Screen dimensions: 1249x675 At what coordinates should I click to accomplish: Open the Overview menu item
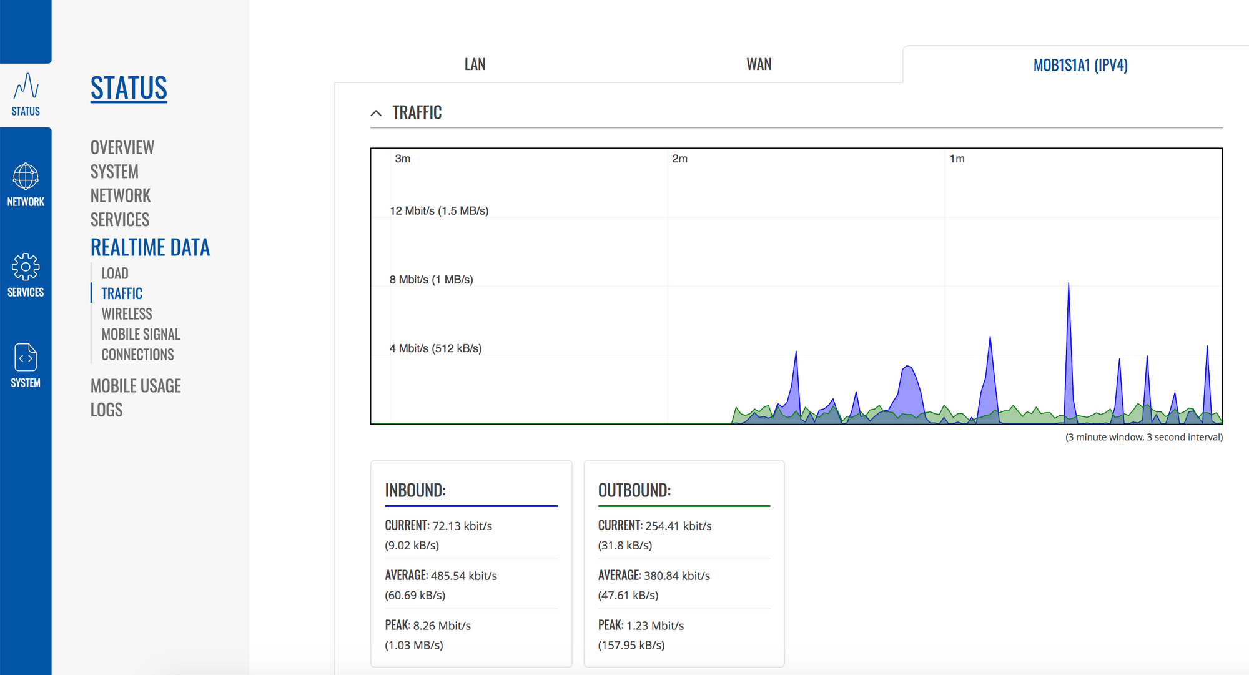[x=122, y=147]
